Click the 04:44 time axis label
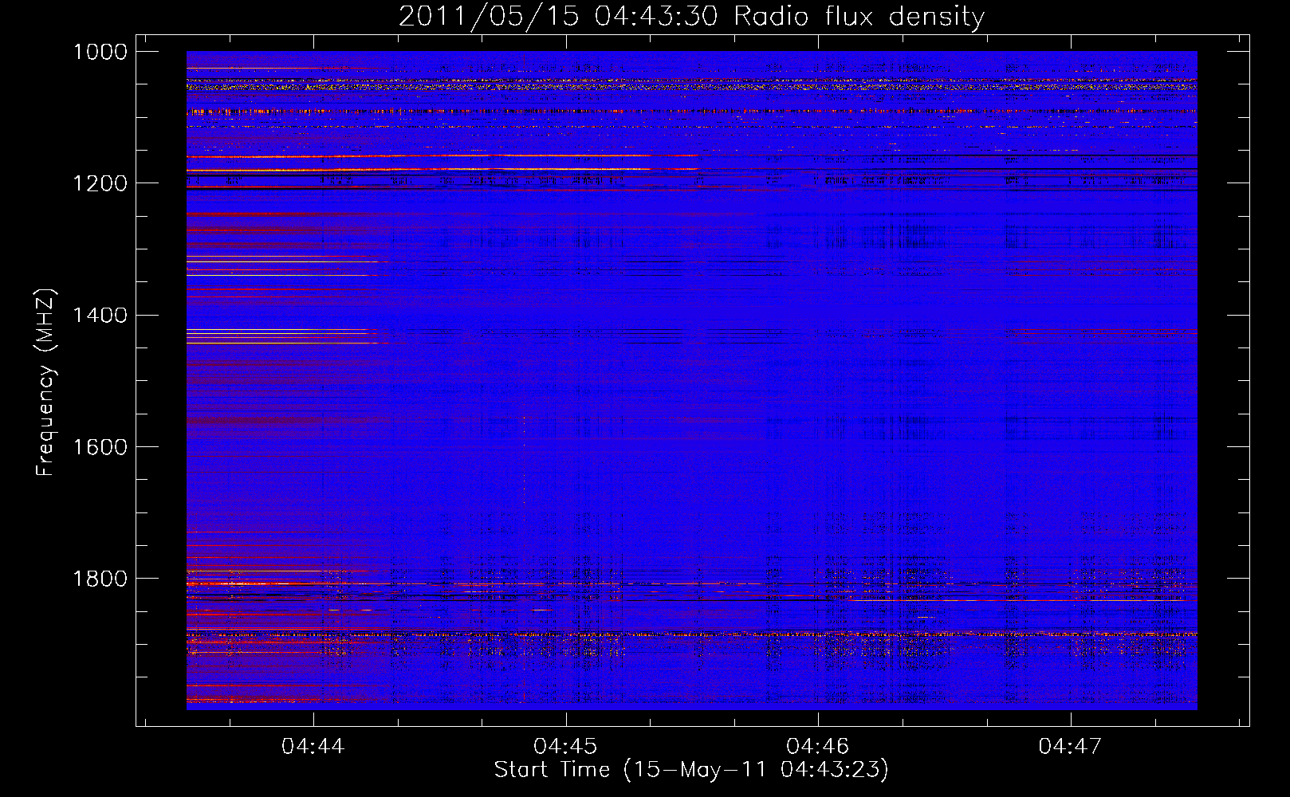This screenshot has width=1290, height=797. click(x=313, y=746)
